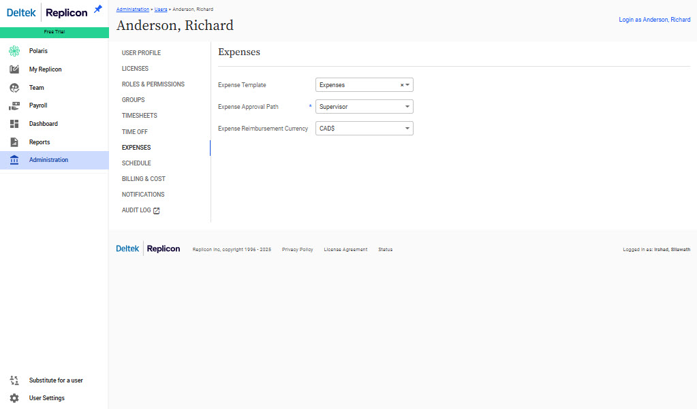Open User Settings gear icon
This screenshot has width=697, height=409.
(x=14, y=398)
